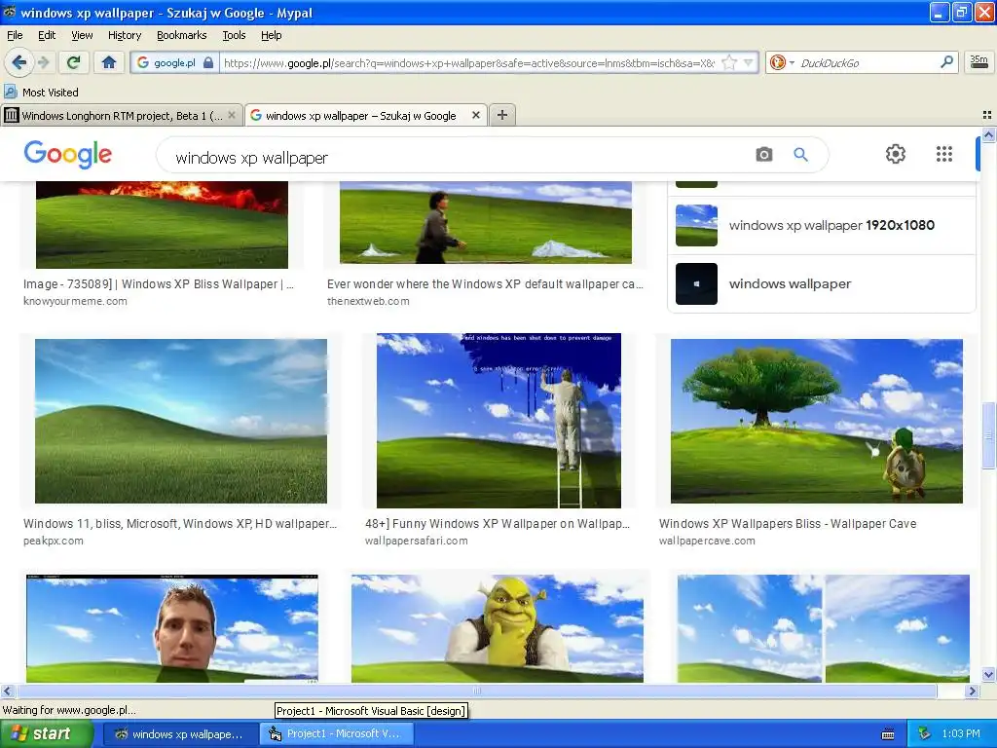This screenshot has width=997, height=748.
Task: Click the Google logo
Action: 68,154
